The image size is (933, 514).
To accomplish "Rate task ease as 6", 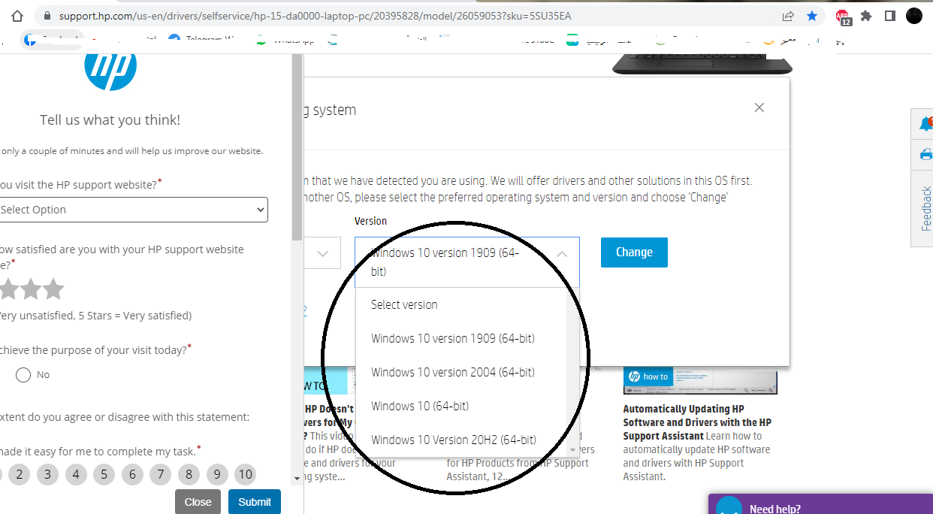I will 132,474.
